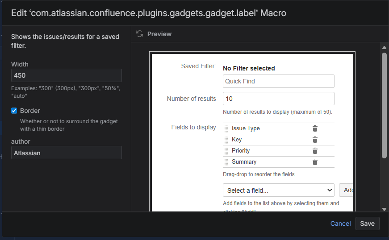Click the Summary row drag handle
This screenshot has width=389, height=240.
coord(226,162)
